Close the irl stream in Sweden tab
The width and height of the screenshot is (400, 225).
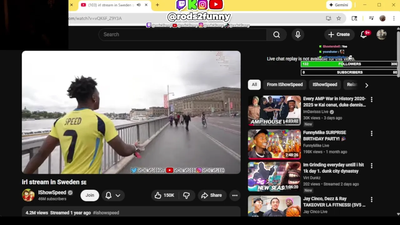pyautogui.click(x=146, y=5)
